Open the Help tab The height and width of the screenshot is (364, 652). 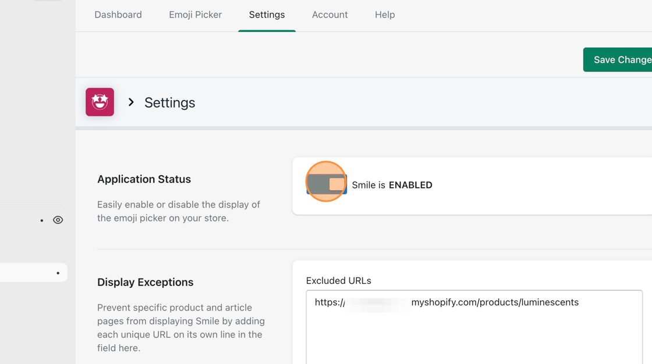click(385, 15)
